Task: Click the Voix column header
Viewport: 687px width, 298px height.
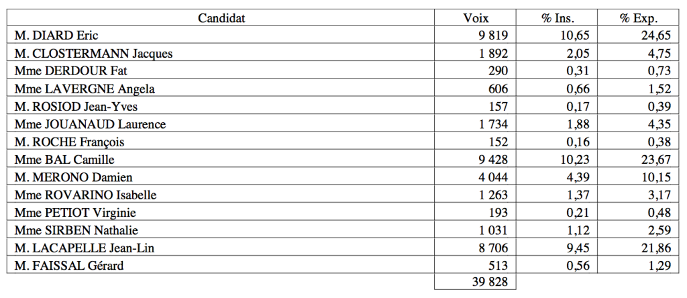Action: 475,18
